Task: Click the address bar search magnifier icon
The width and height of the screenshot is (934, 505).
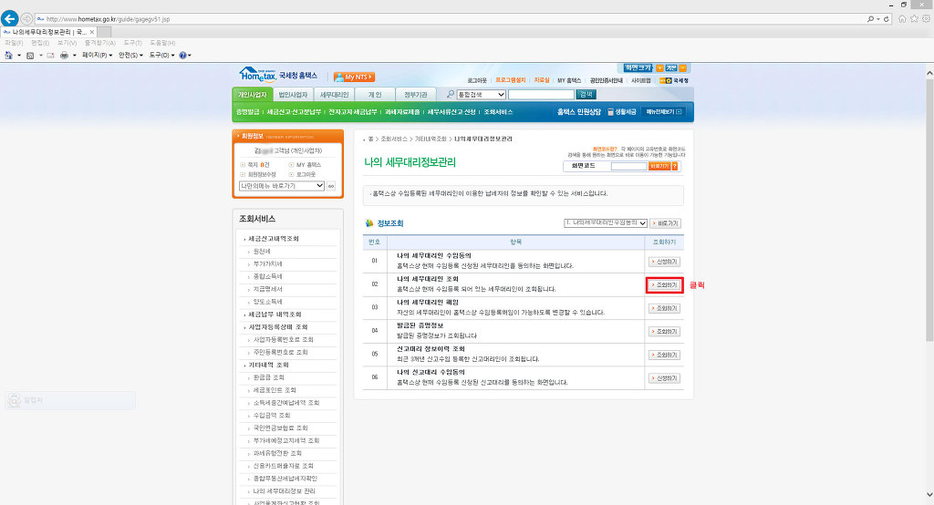Action: point(870,19)
